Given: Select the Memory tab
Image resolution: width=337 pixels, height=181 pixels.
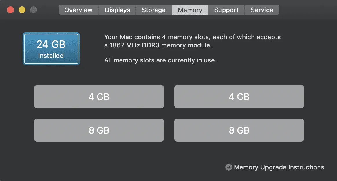Looking at the screenshot, I should [x=190, y=10].
